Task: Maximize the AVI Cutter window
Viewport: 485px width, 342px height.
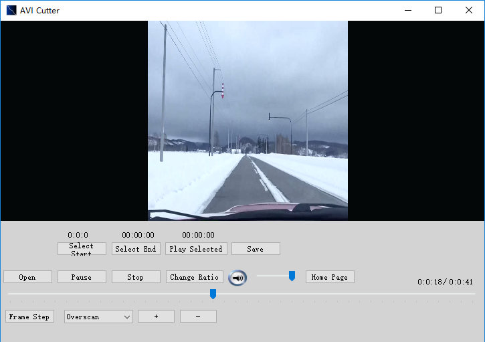Action: tap(438, 10)
